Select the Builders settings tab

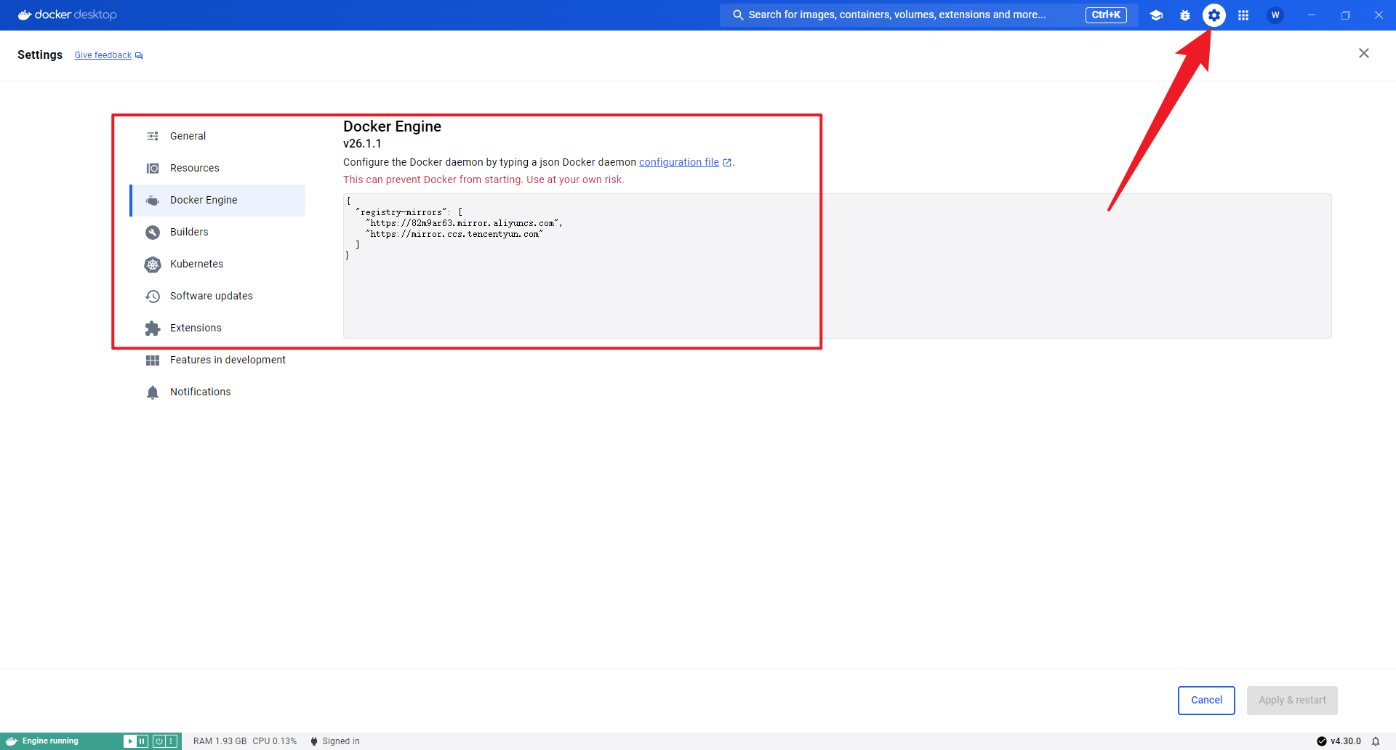[217, 232]
